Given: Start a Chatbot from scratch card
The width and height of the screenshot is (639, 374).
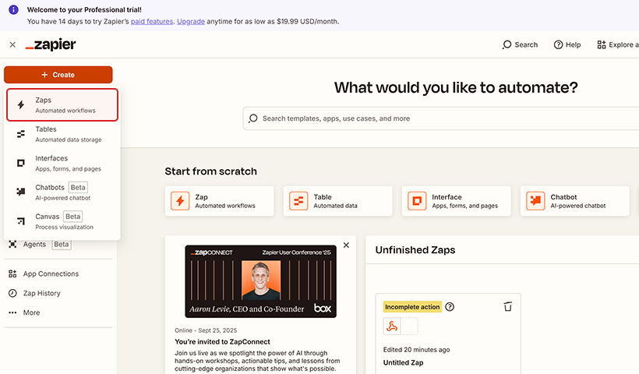Looking at the screenshot, I should click(574, 201).
